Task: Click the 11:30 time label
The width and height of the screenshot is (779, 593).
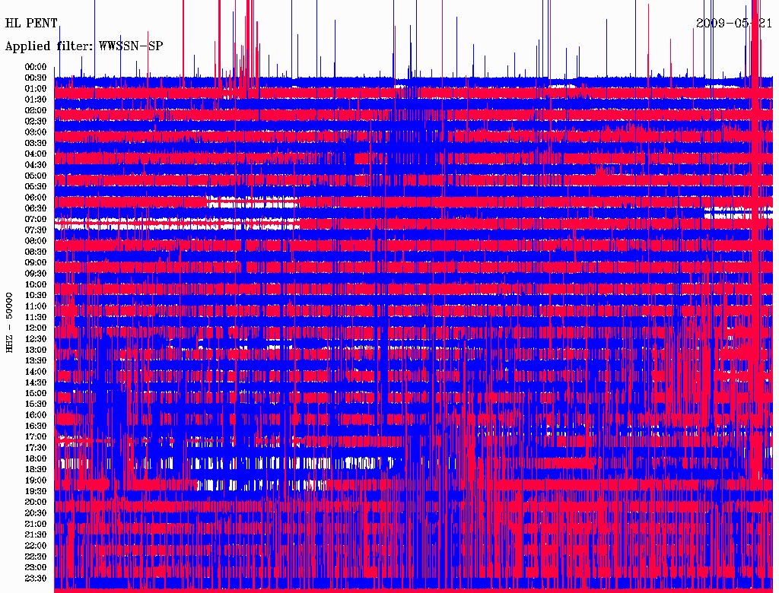Action: (36, 317)
